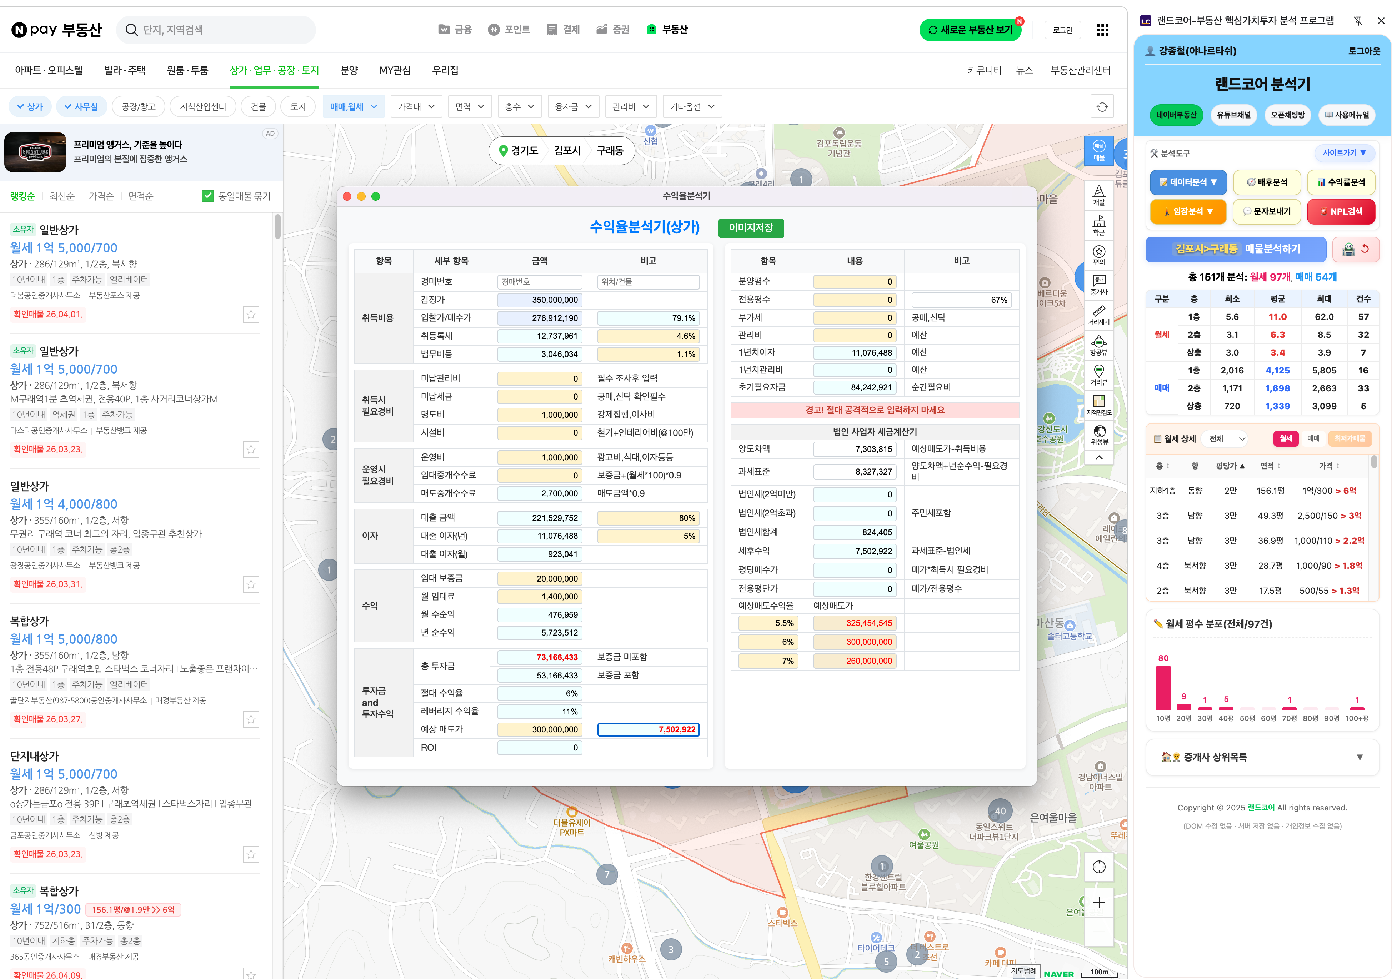This screenshot has height=979, width=1397.
Task: Open the premium Angus ad thumbnail
Action: 35,152
